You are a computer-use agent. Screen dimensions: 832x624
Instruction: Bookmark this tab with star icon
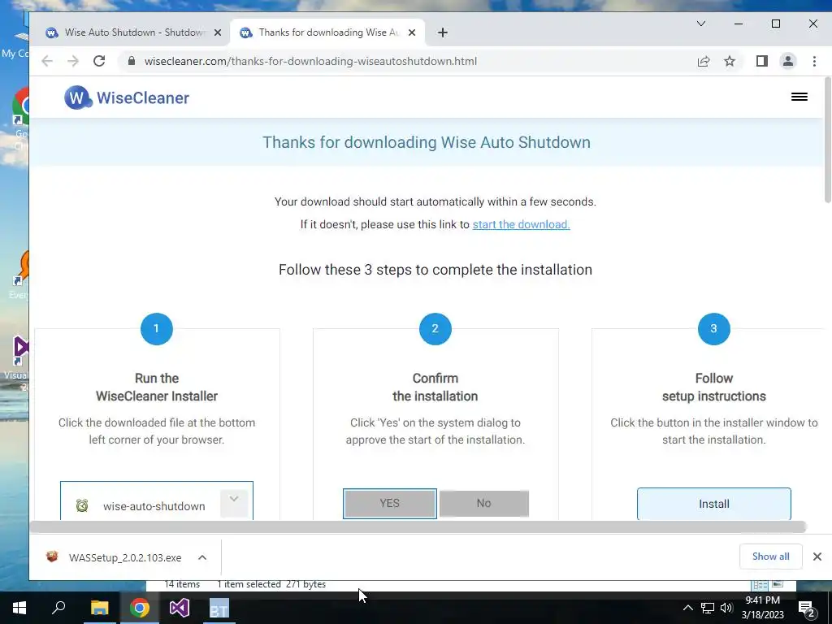tap(730, 61)
